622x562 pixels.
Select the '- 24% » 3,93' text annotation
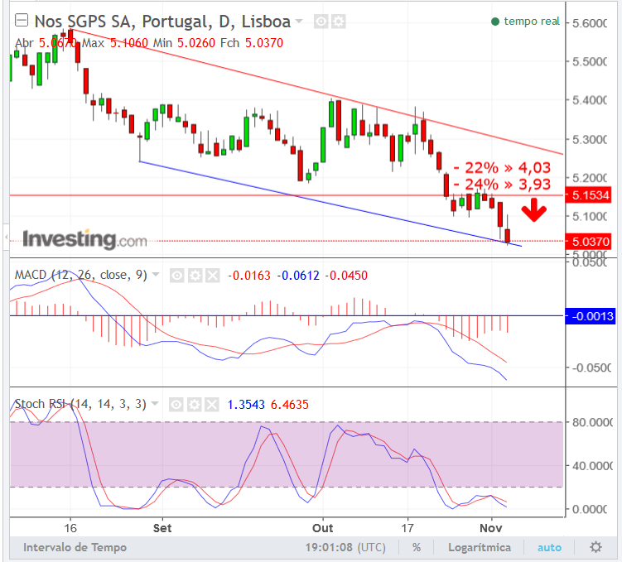502,185
